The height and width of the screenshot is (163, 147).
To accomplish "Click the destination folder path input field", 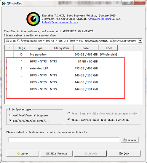I will tap(64, 140).
